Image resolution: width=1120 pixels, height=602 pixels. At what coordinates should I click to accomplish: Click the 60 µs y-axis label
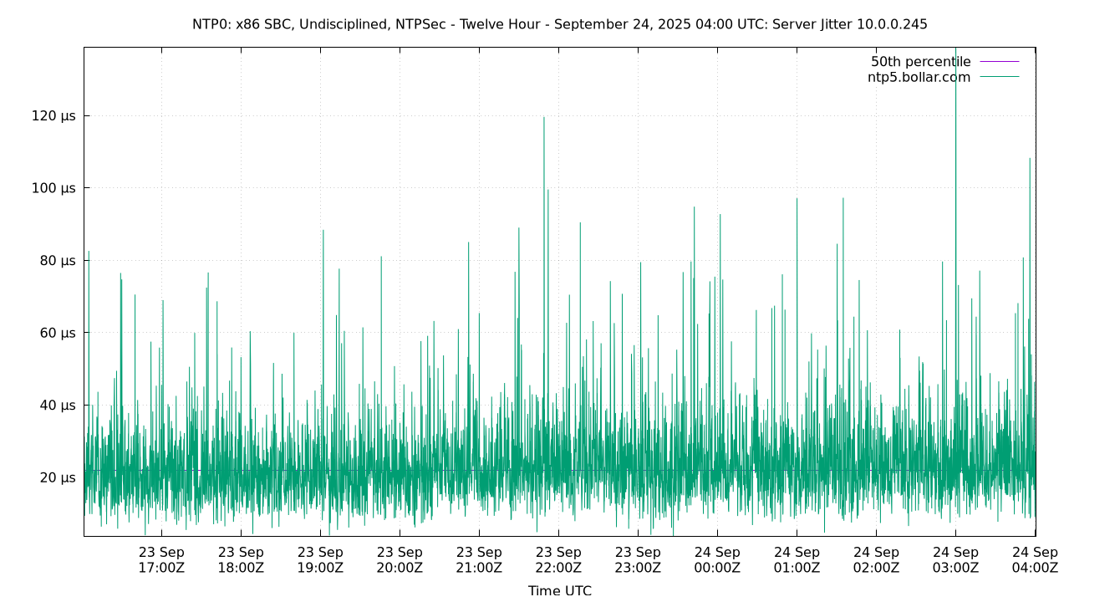coord(59,333)
